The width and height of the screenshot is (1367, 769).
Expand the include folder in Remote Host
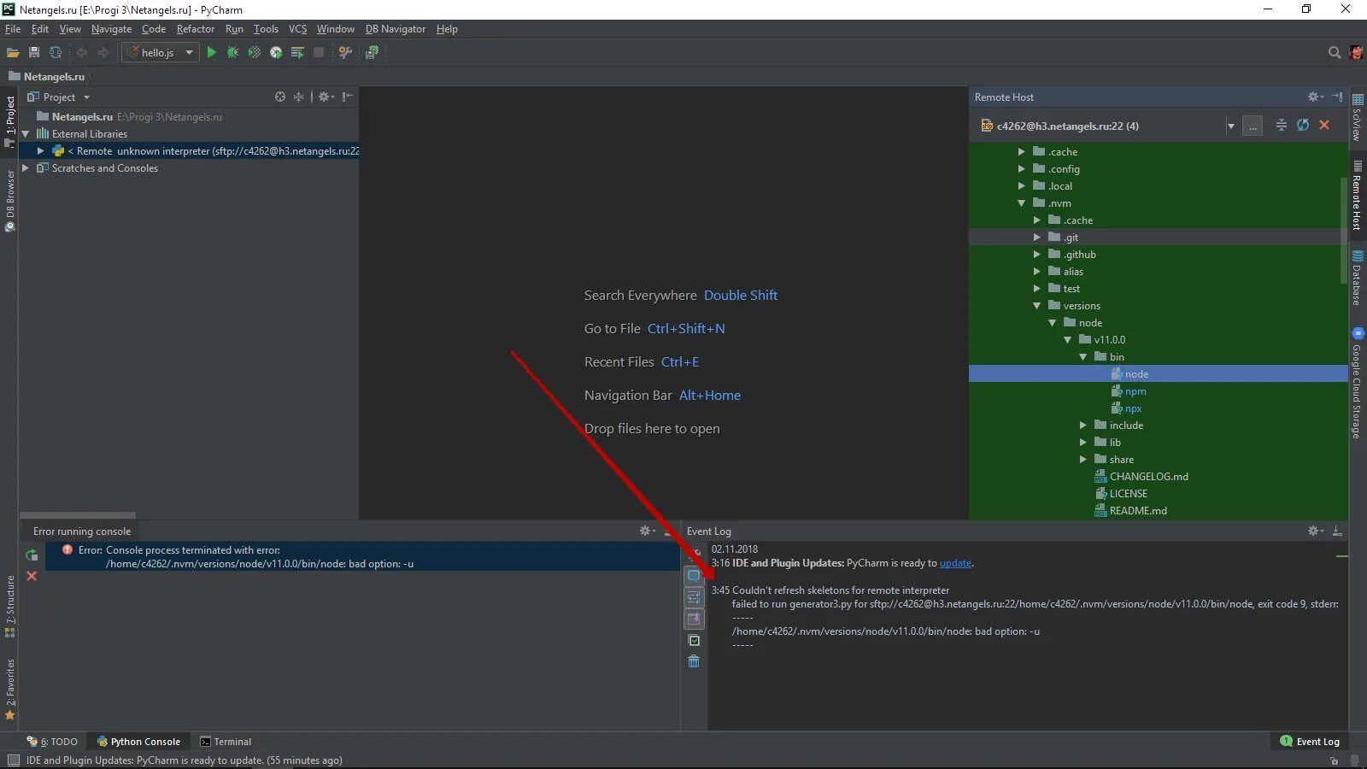pos(1082,426)
